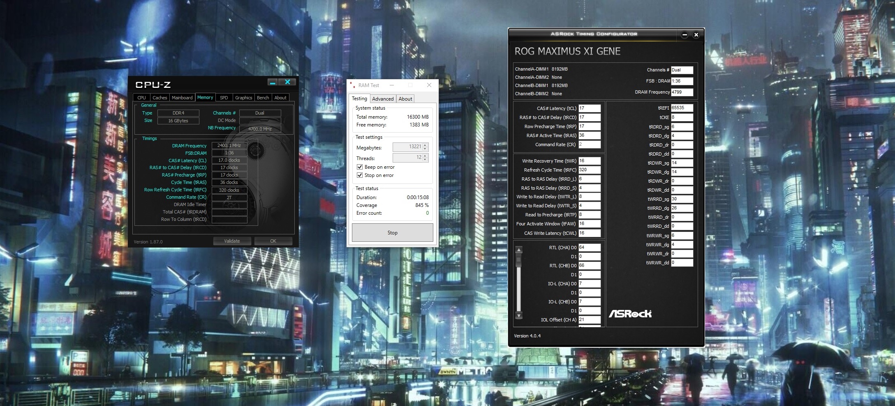Click scroll up arrow in RTL list
Screen dimensions: 895x406
(519, 250)
